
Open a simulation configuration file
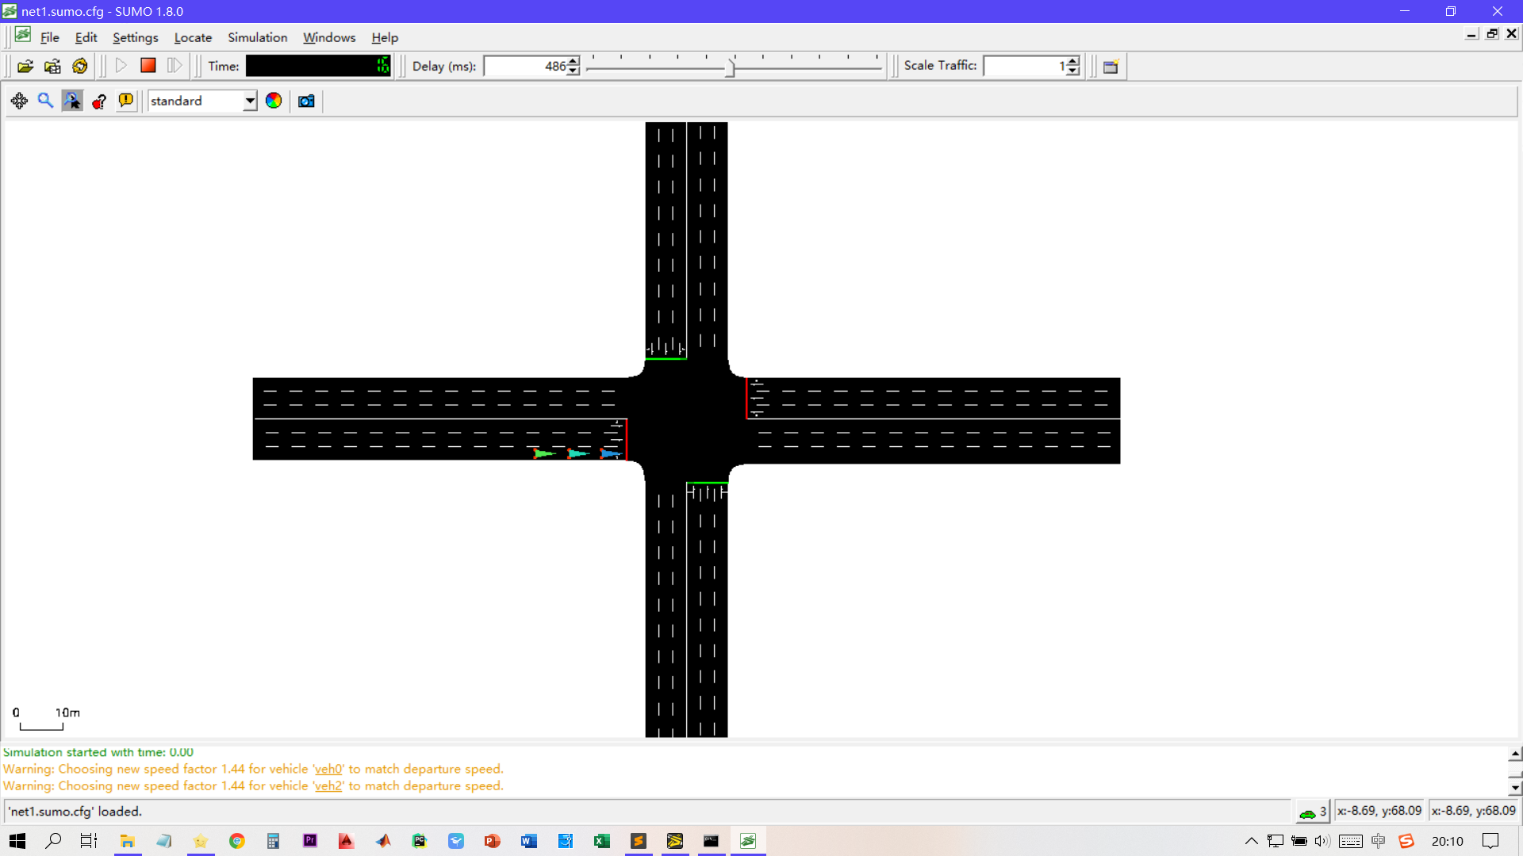pyautogui.click(x=25, y=67)
